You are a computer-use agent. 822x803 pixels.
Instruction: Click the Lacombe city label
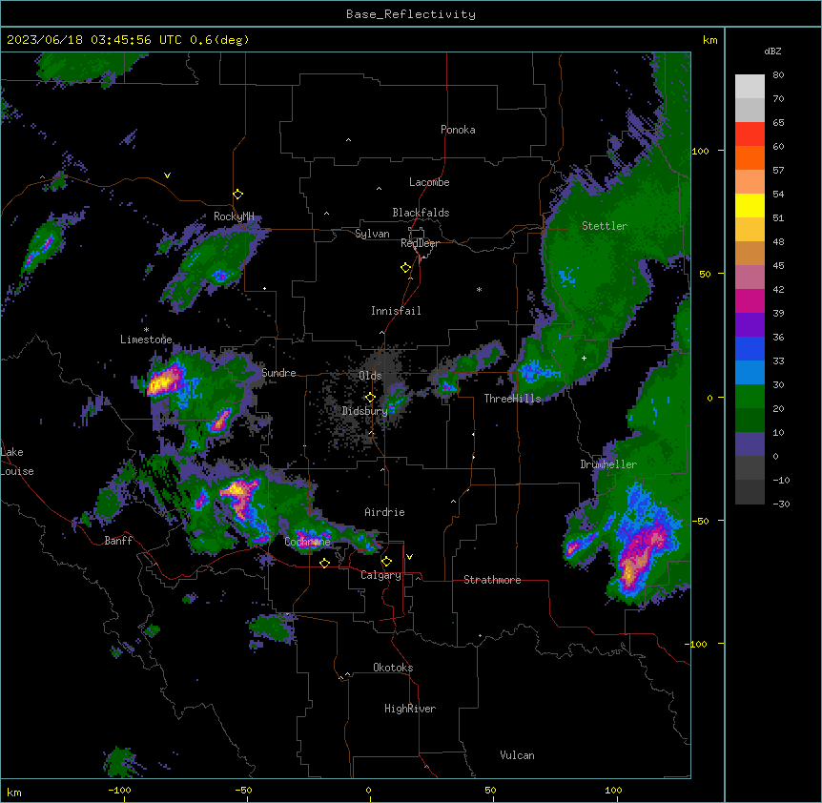point(429,182)
